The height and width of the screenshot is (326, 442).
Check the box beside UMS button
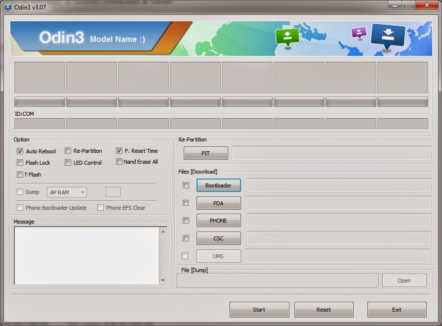(x=185, y=256)
